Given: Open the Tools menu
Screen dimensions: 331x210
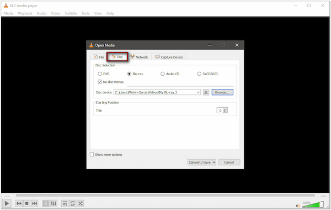Looking at the screenshot, I should (x=86, y=13).
